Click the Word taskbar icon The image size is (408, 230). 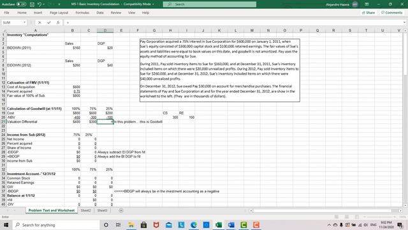[x=231, y=225]
